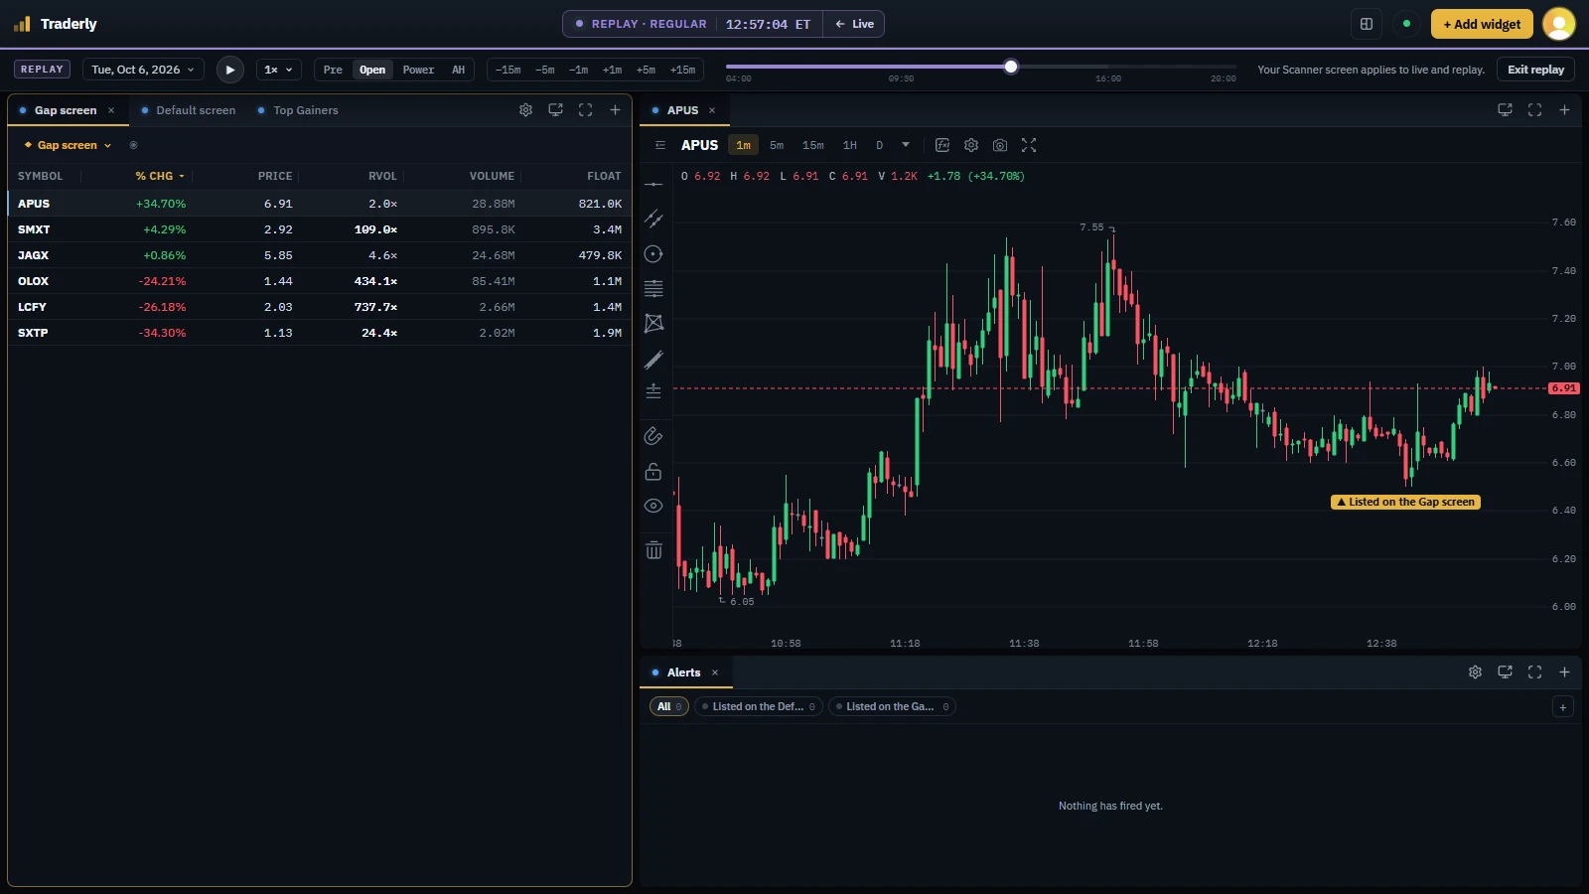
Task: Select the trend line drawing tool
Action: (x=653, y=219)
